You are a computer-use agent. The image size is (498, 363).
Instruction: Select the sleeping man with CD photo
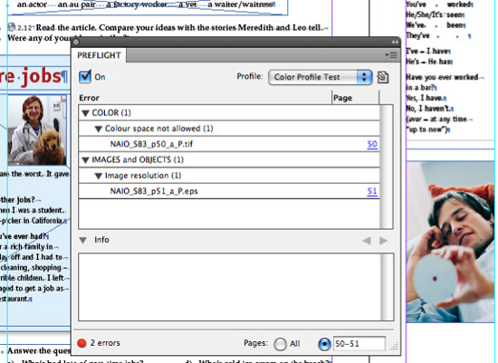[x=450, y=242]
